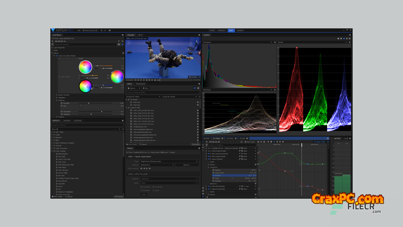This screenshot has width=403, height=227.
Task: Click the undo arrow in the title bar
Action: [x=101, y=31]
